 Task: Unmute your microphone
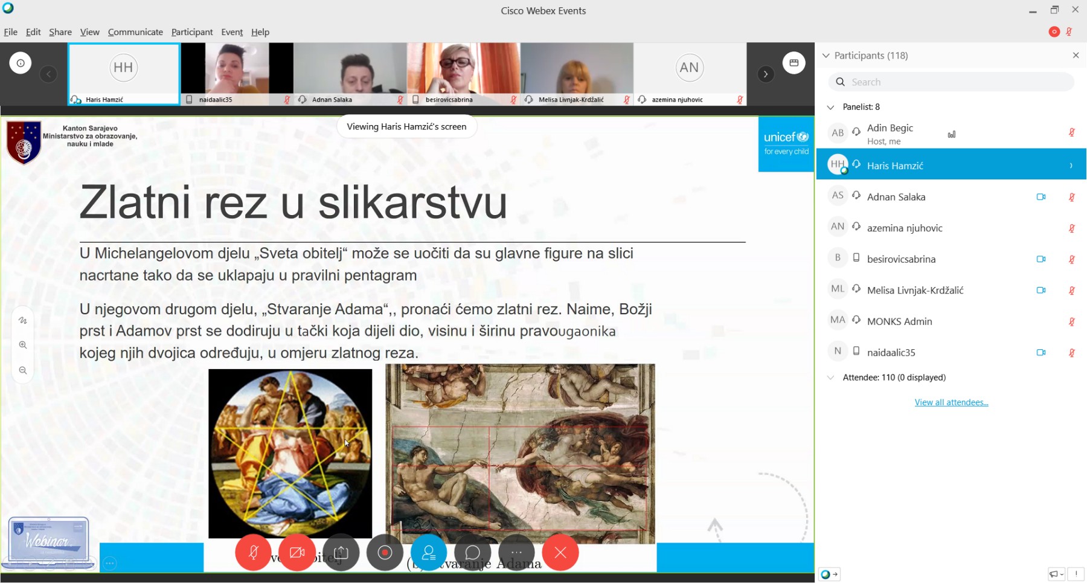253,552
